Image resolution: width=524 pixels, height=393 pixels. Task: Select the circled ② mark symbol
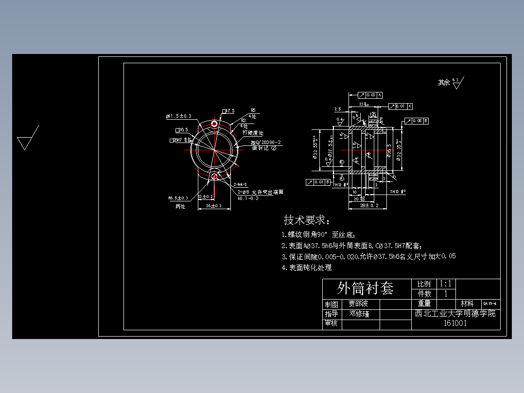pos(275,148)
